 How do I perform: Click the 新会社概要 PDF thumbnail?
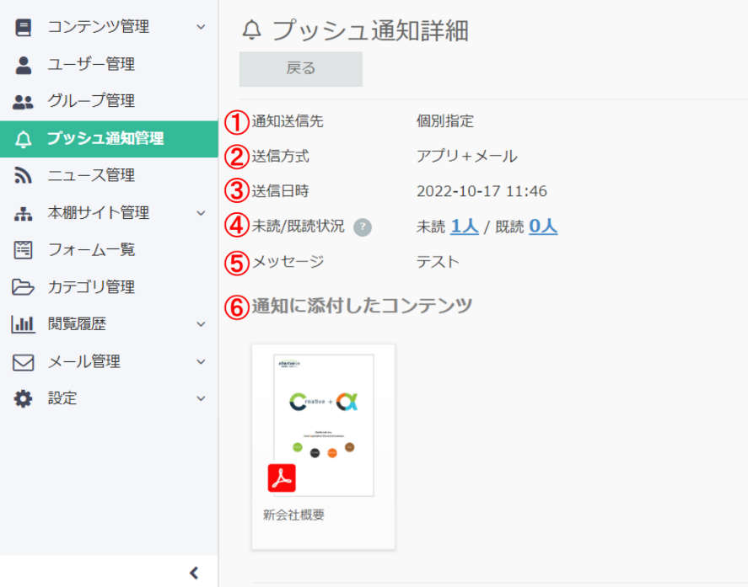323,425
